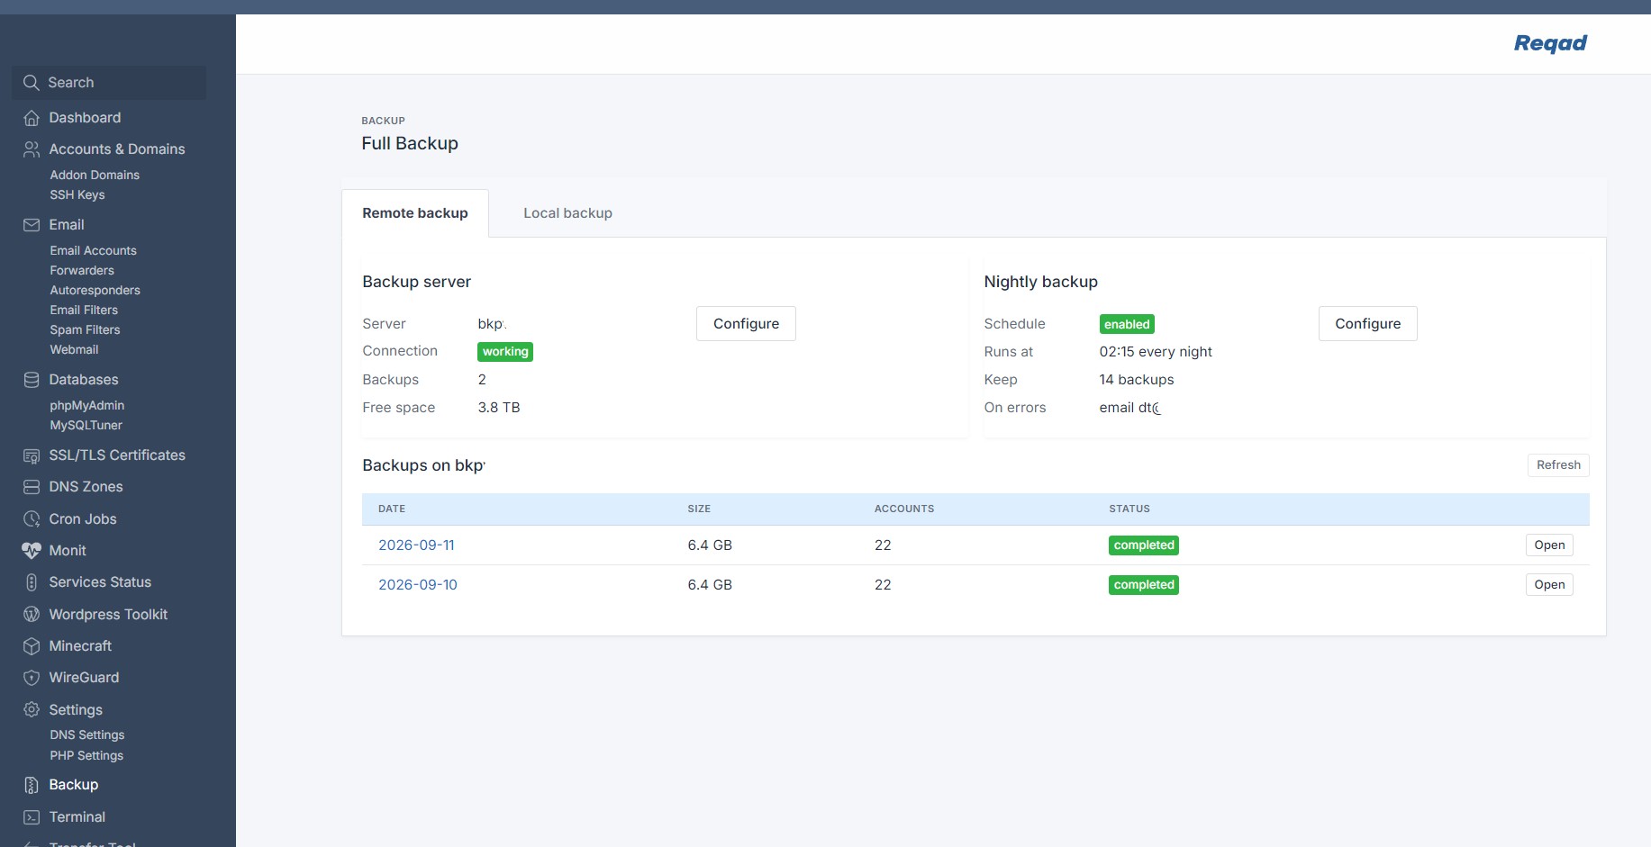
Task: Click the Settings gear icon
Action: tap(32, 710)
